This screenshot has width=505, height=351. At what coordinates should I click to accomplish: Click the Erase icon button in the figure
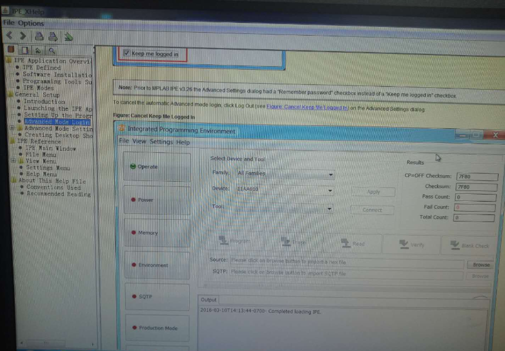pos(293,242)
